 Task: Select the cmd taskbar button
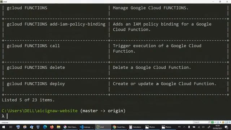tap(103, 127)
